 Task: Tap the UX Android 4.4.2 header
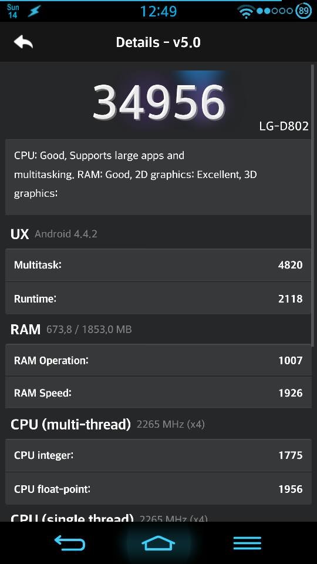54,234
